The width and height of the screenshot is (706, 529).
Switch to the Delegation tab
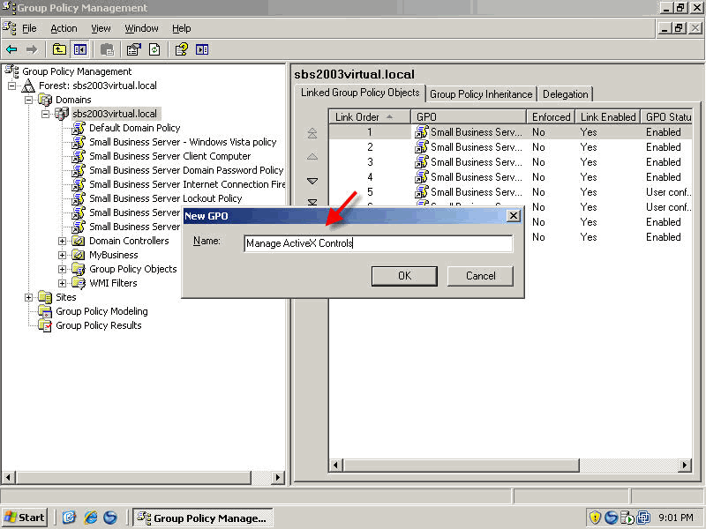(565, 94)
